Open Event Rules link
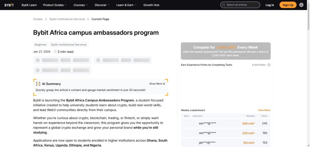The height and width of the screenshot is (147, 310). point(259,65)
